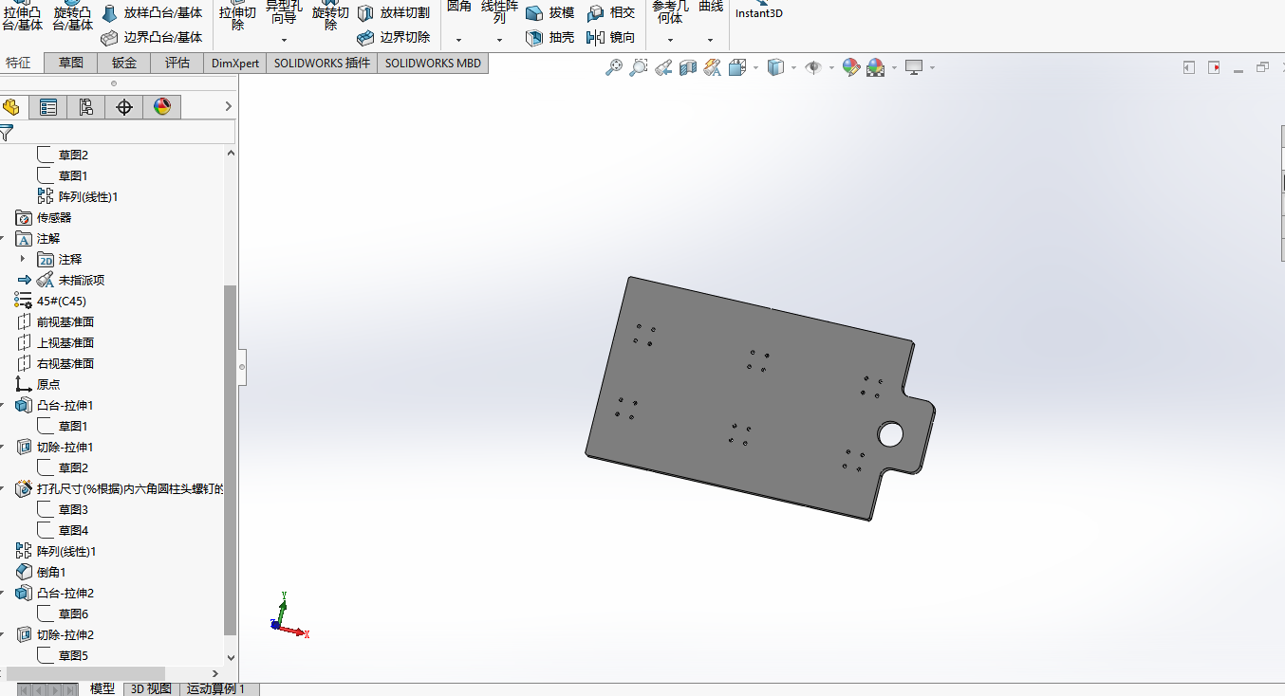The height and width of the screenshot is (696, 1285).
Task: Collapse the left panel with header arrow button
Action: pos(1189,67)
